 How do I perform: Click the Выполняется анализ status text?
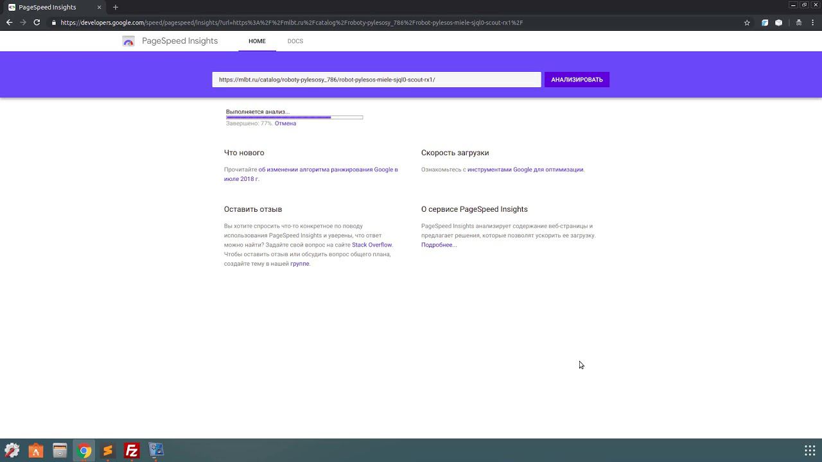click(258, 112)
